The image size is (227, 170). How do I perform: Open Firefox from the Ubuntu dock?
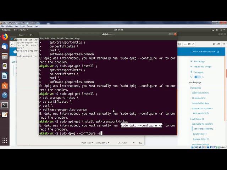click(5, 37)
